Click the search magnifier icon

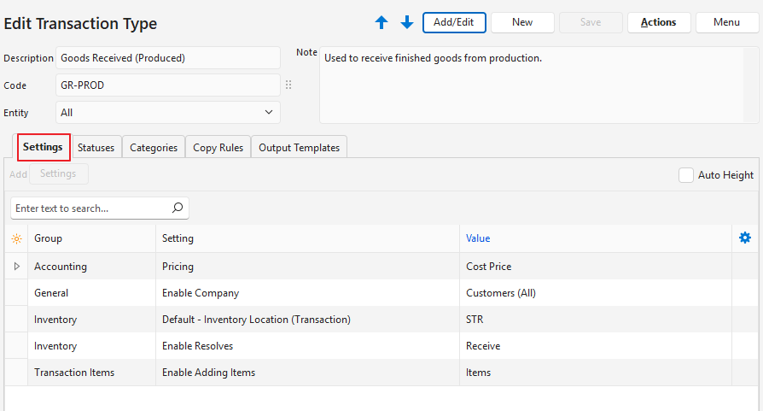(x=177, y=208)
